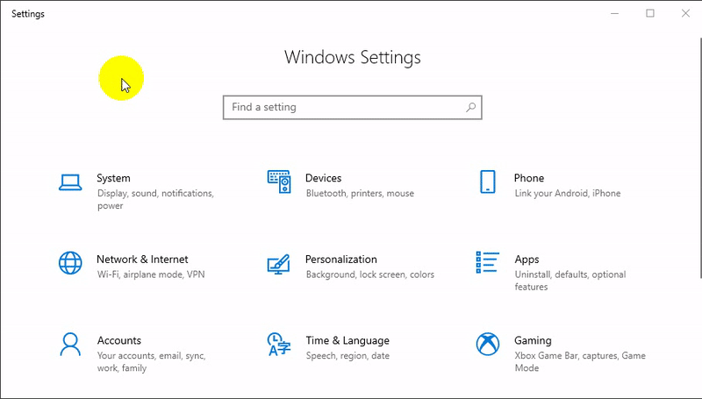702x399 pixels.
Task: Maximize the Settings window
Action: pos(650,13)
